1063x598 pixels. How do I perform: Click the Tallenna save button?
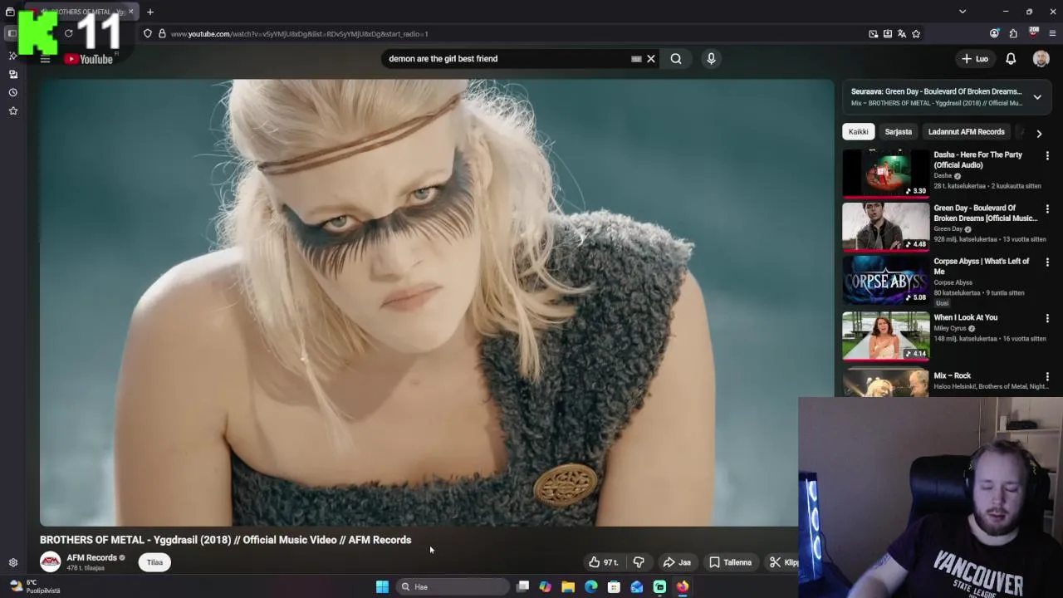click(x=731, y=562)
